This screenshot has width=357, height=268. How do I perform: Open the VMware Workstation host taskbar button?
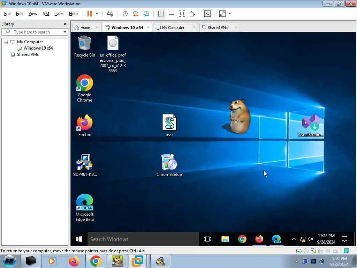[138, 261]
